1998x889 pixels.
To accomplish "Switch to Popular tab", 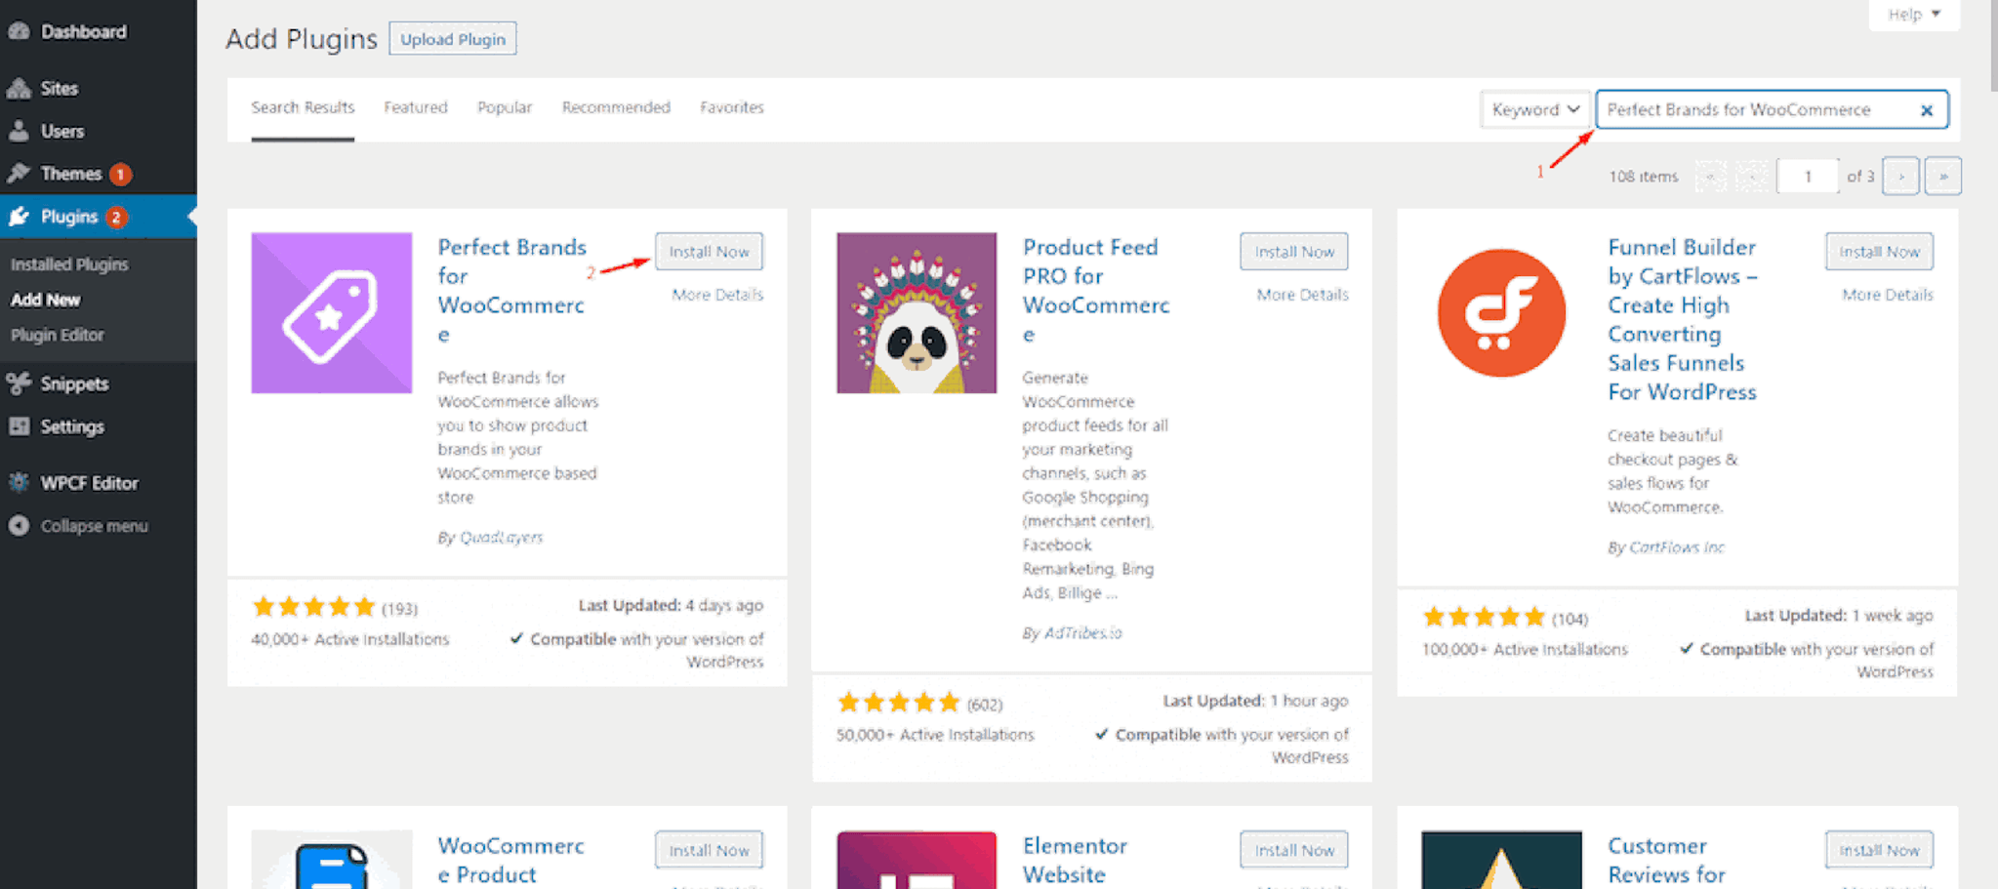I will [x=505, y=107].
